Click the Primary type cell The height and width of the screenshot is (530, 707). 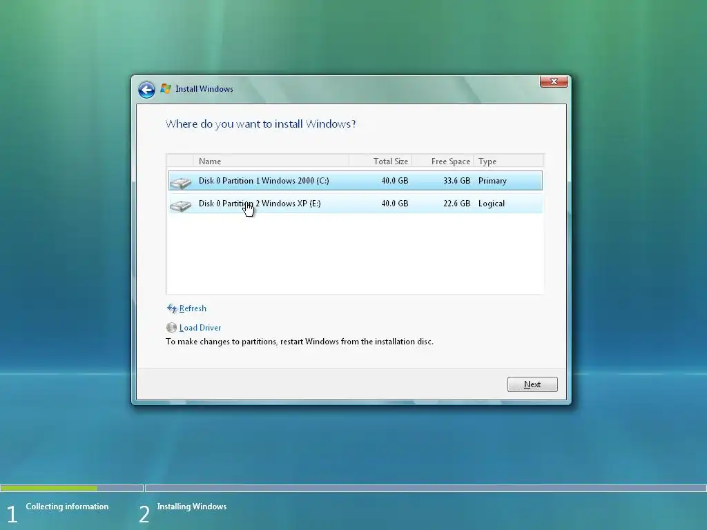pyautogui.click(x=492, y=181)
